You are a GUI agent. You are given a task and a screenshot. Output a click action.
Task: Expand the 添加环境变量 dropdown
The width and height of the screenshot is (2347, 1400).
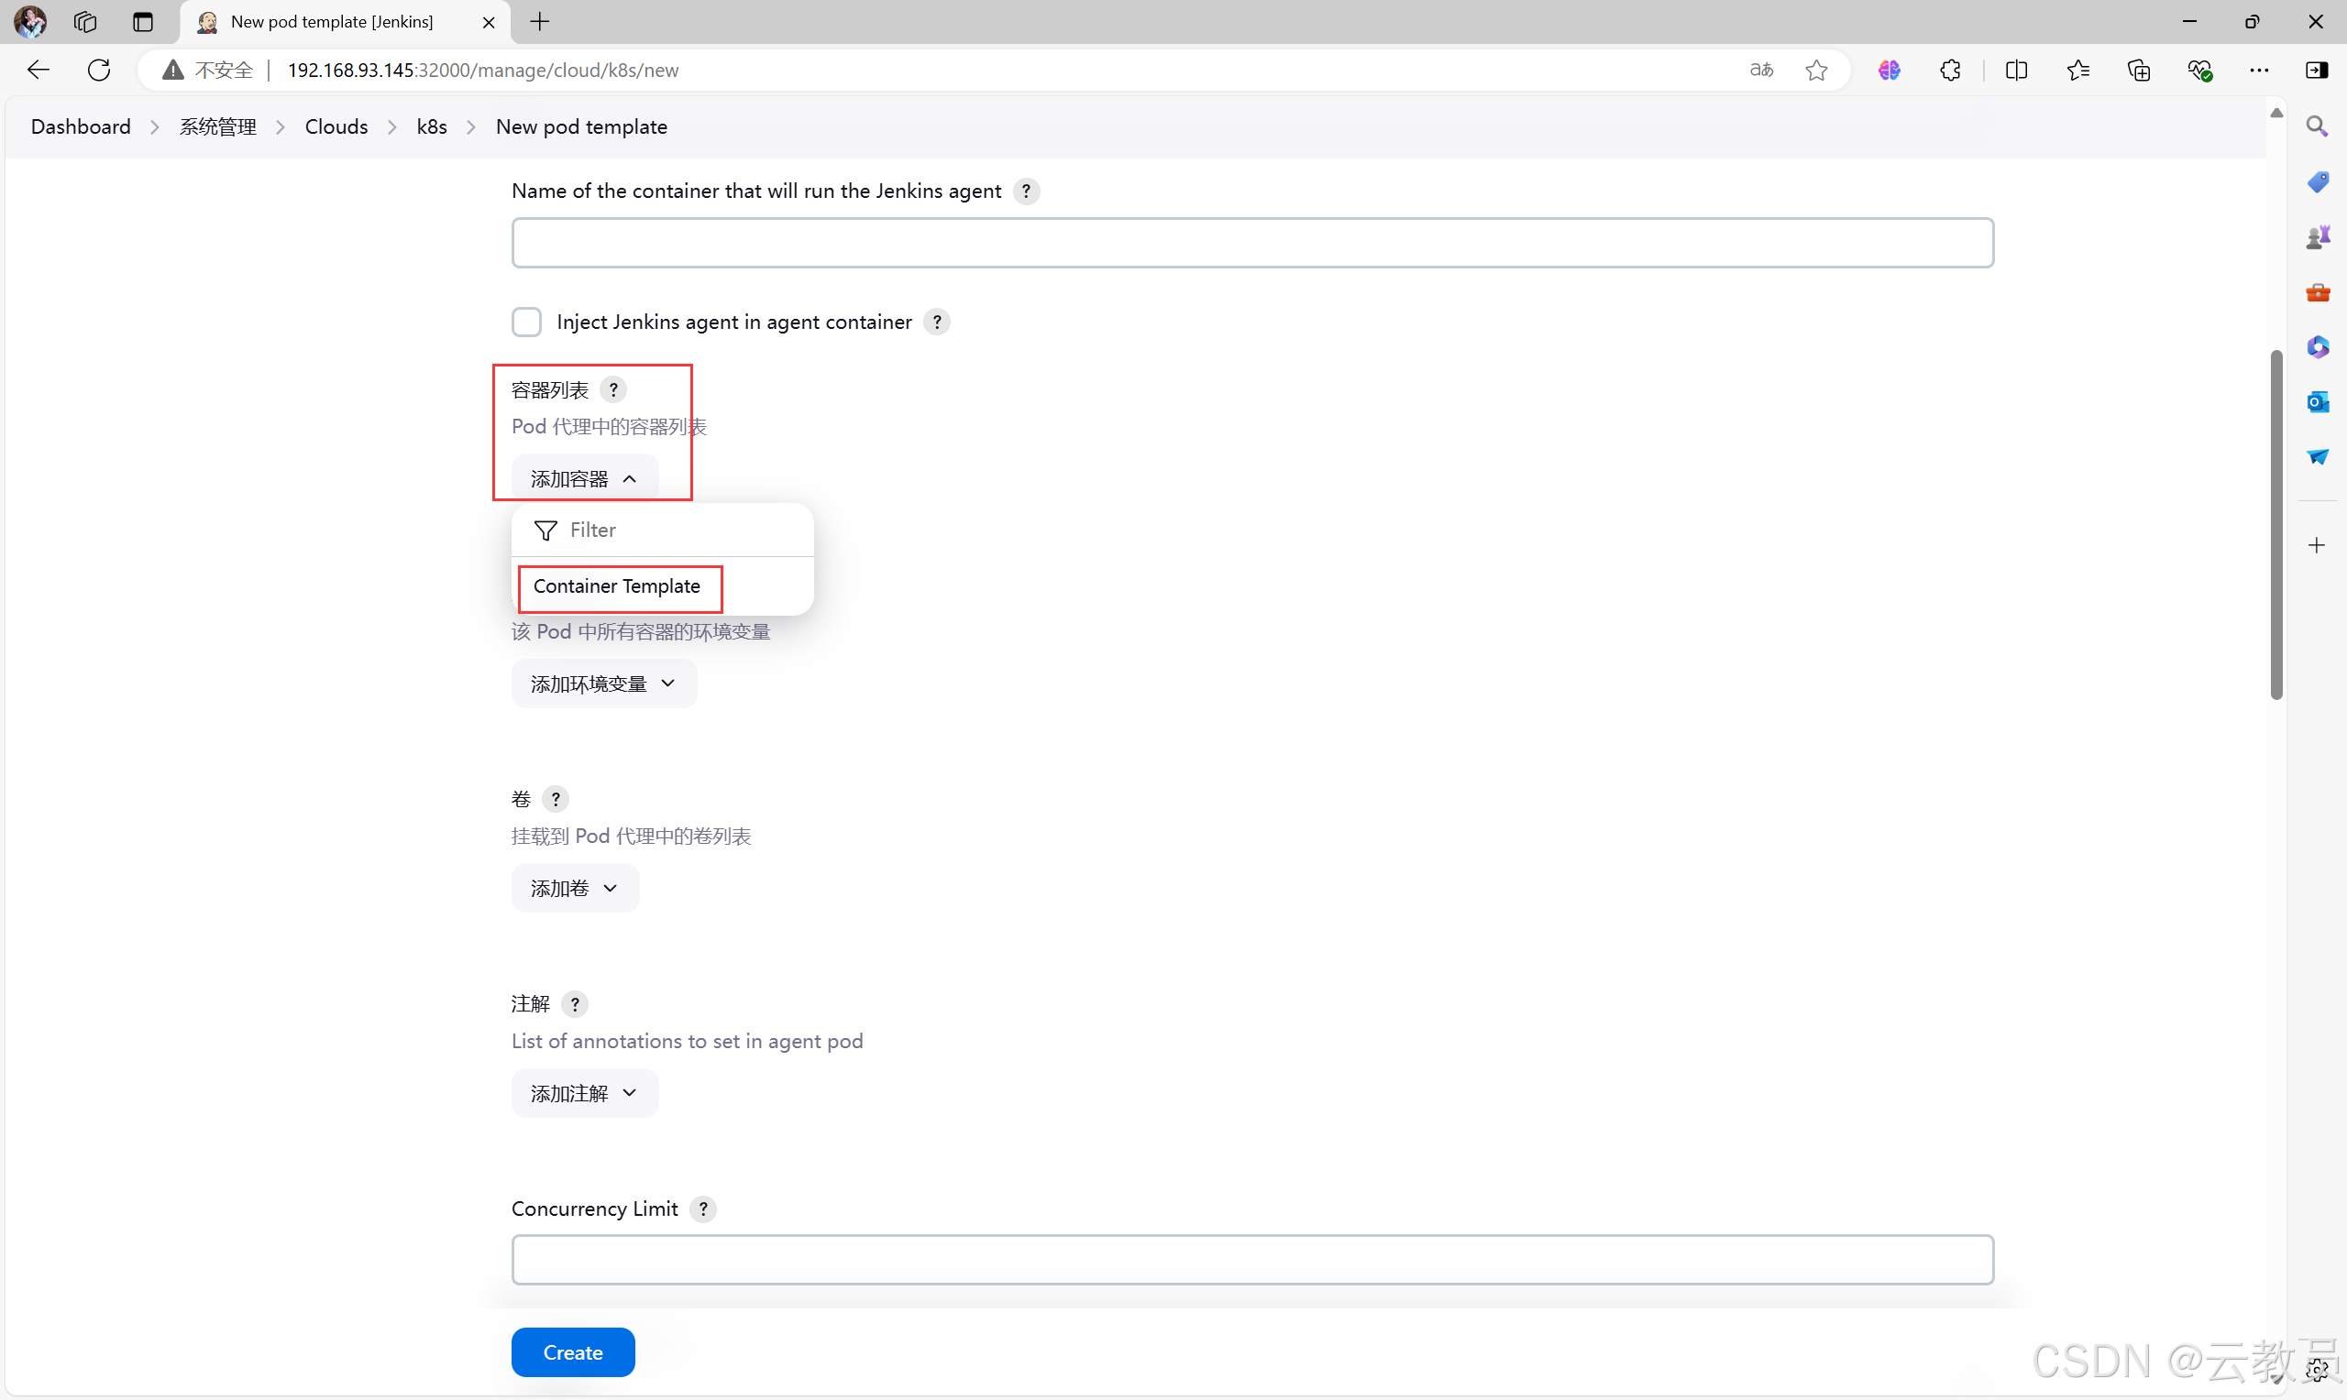coord(601,684)
